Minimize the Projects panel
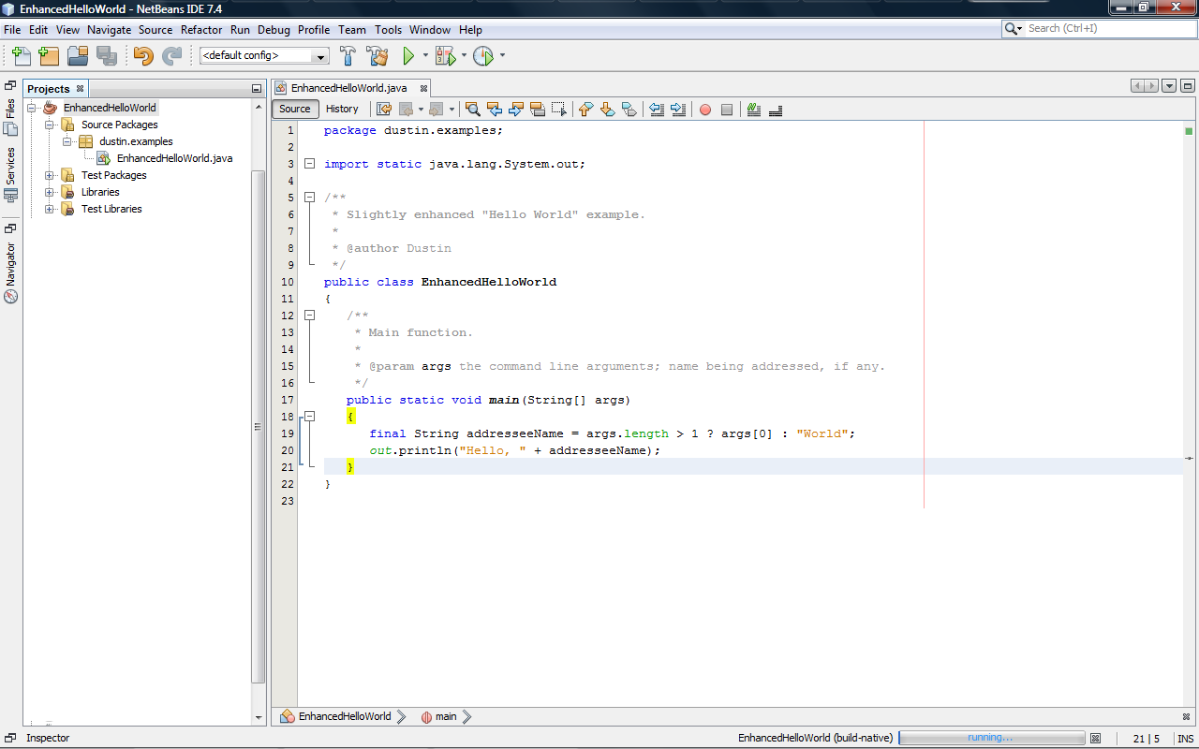Viewport: 1199px width, 749px height. click(256, 89)
